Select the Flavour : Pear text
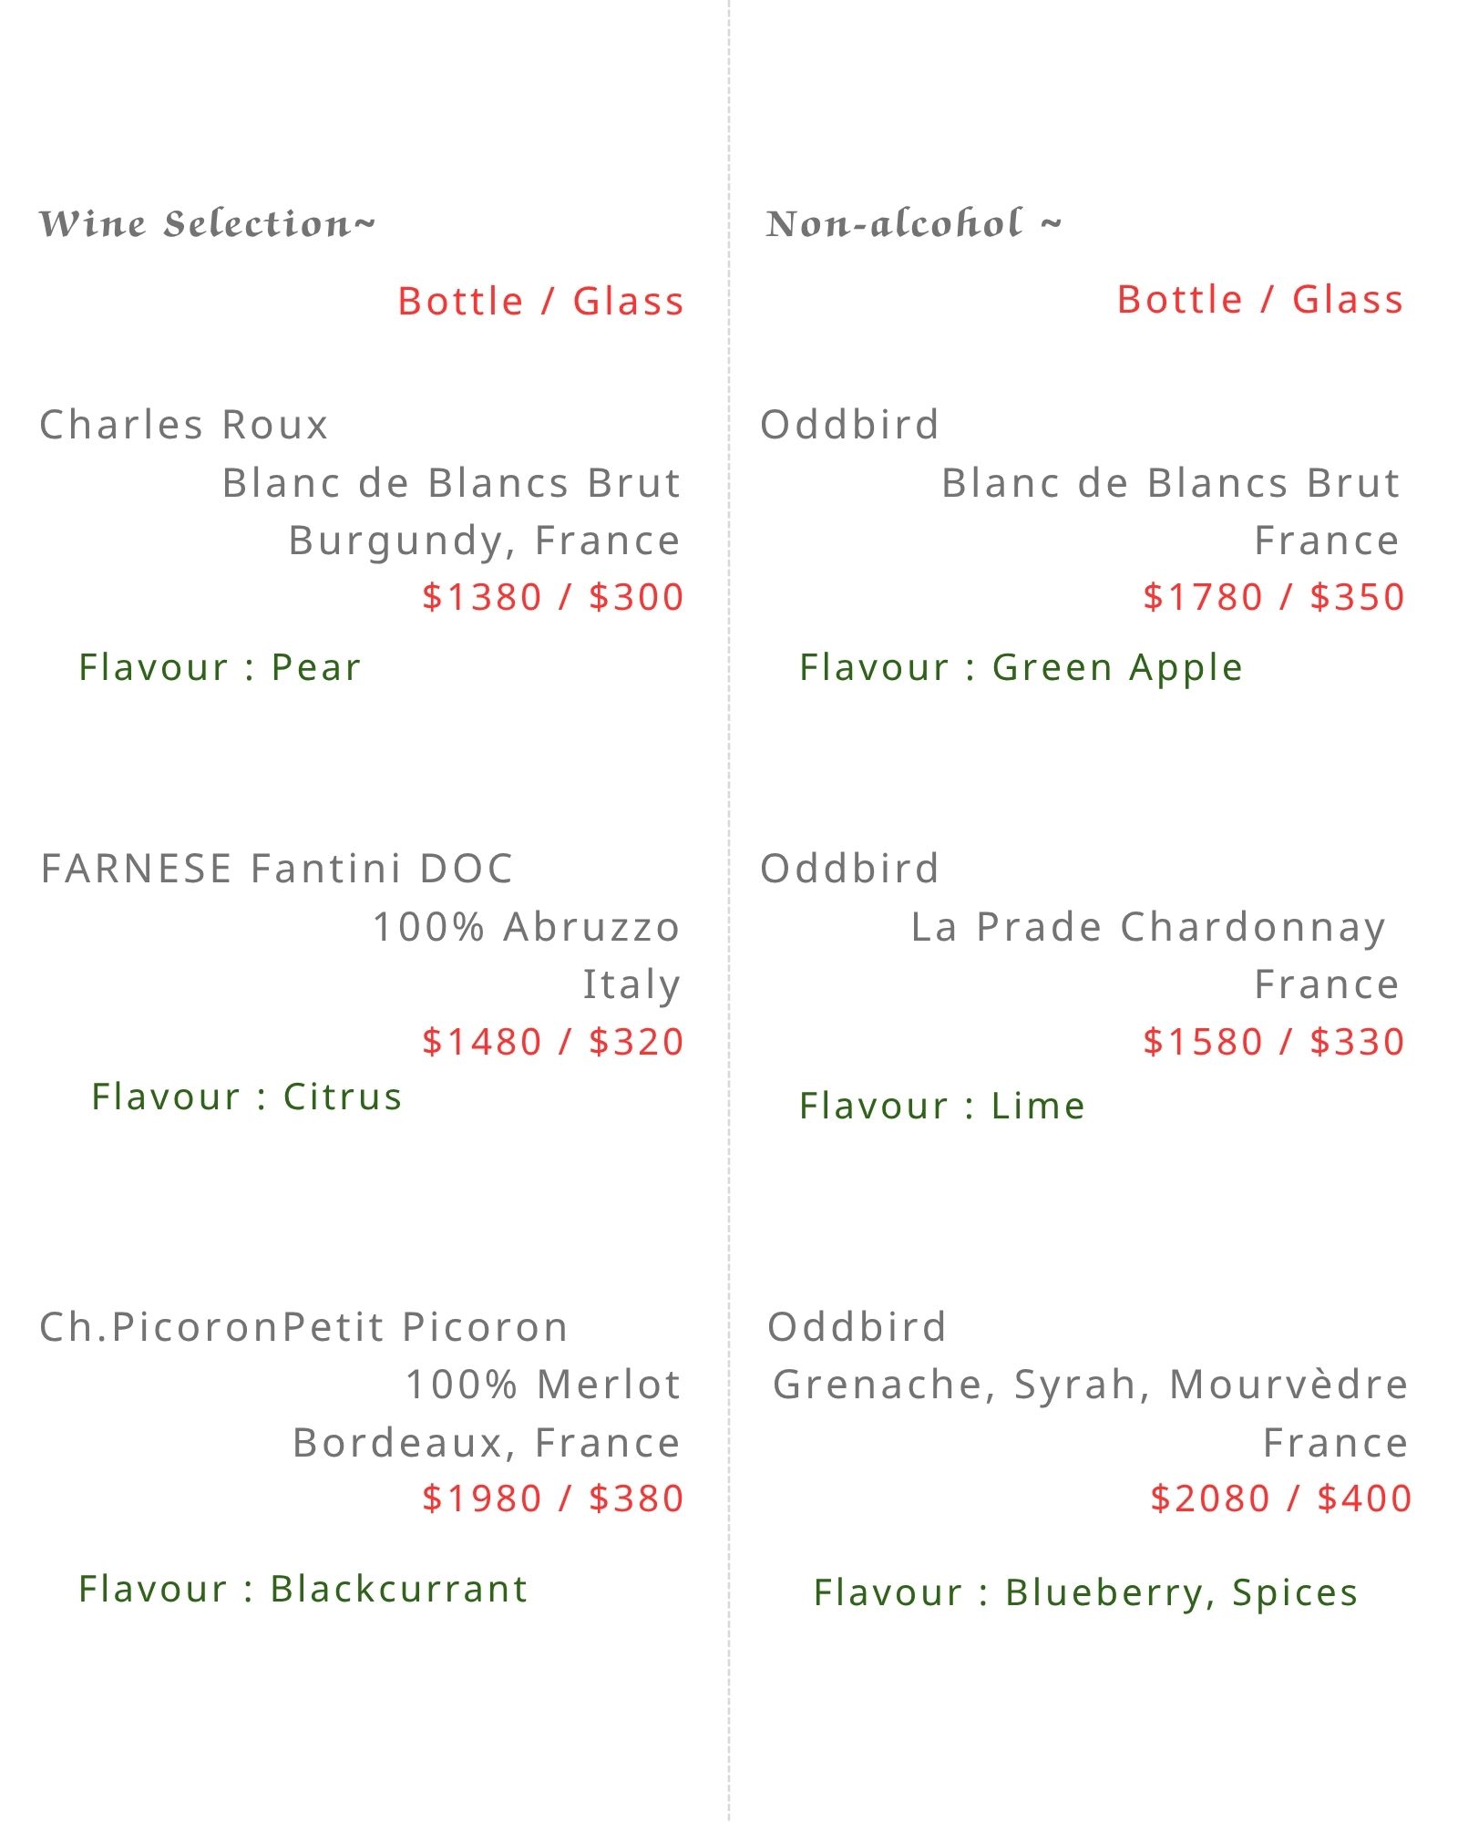1458x1823 pixels. click(x=220, y=667)
